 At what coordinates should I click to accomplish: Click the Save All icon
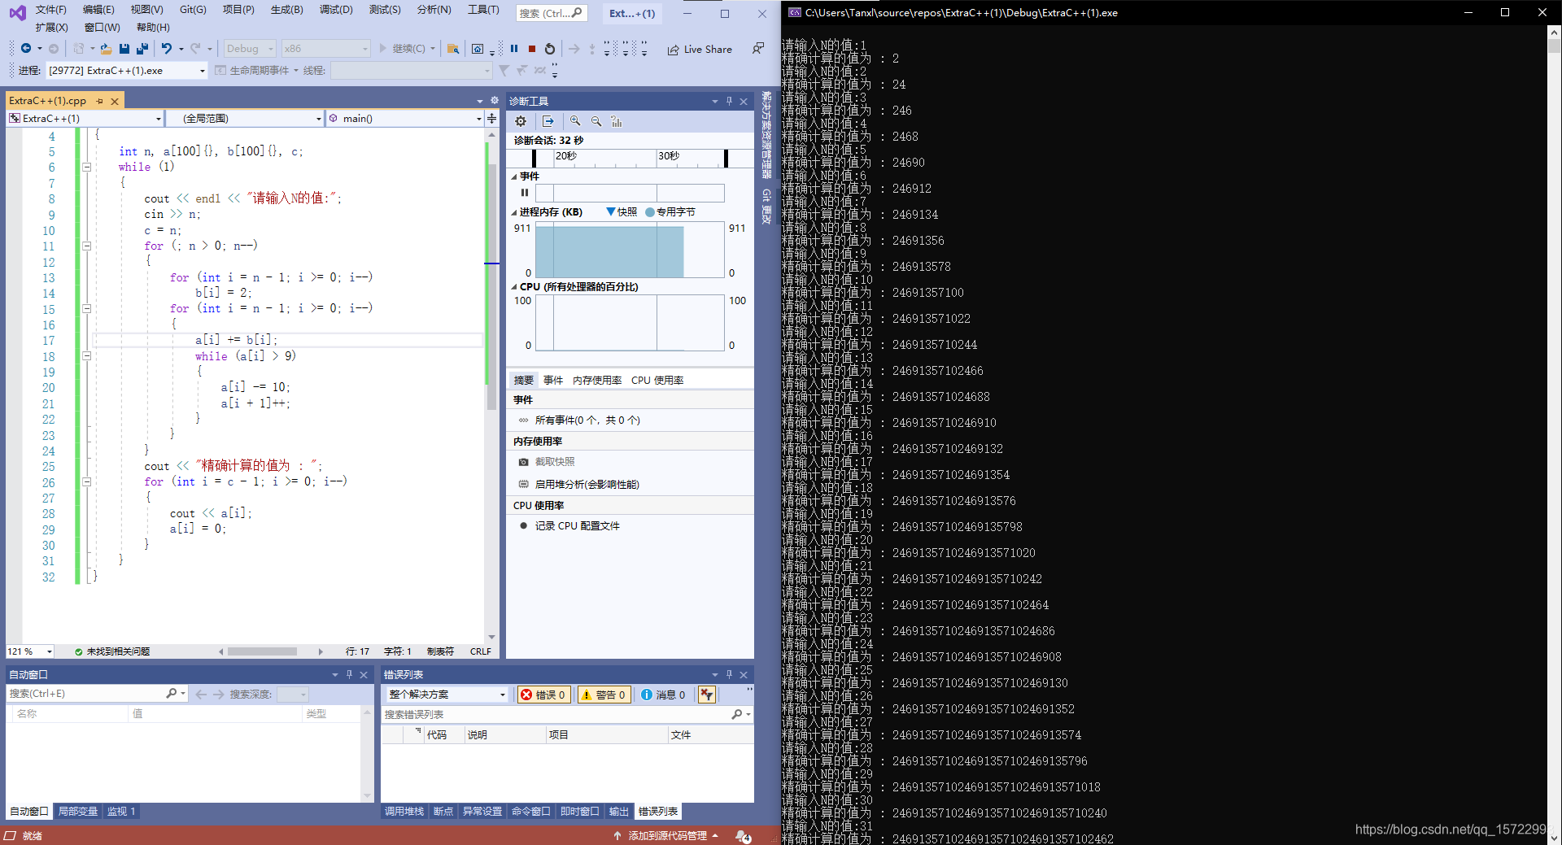pyautogui.click(x=142, y=49)
